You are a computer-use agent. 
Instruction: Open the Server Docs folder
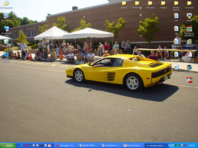click(x=137, y=5)
